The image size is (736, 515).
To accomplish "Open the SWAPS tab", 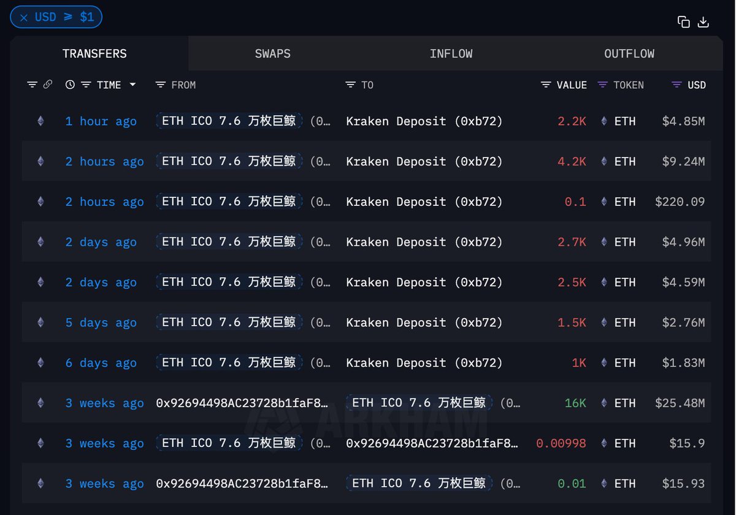I will 273,53.
